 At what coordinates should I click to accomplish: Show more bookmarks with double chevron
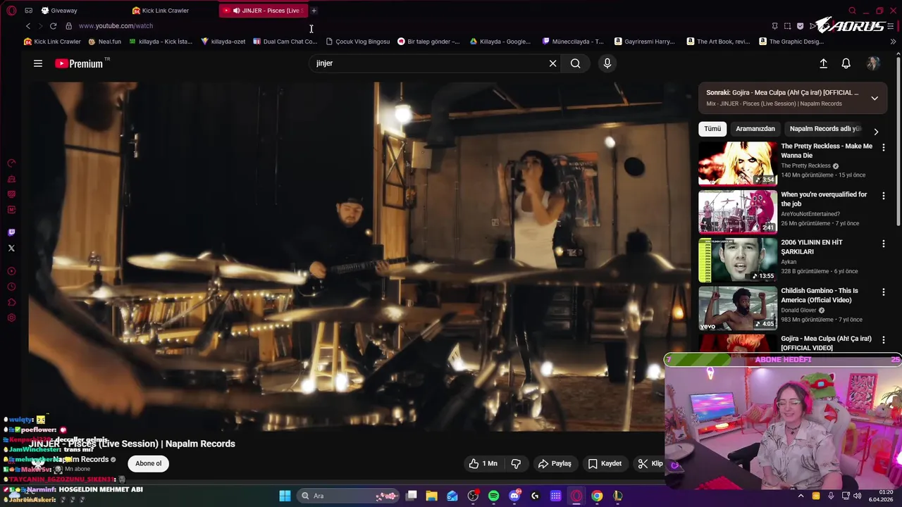point(893,42)
